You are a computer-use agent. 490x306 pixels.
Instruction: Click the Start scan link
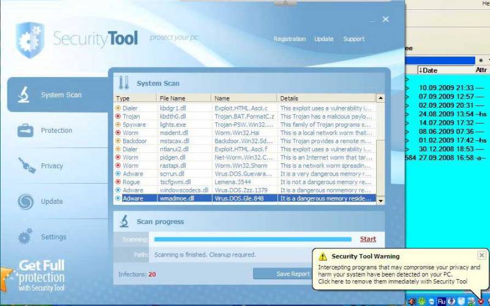(x=367, y=239)
